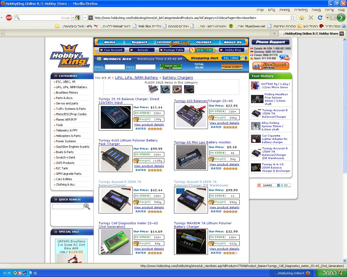Click the Firefox home icon

301,18
